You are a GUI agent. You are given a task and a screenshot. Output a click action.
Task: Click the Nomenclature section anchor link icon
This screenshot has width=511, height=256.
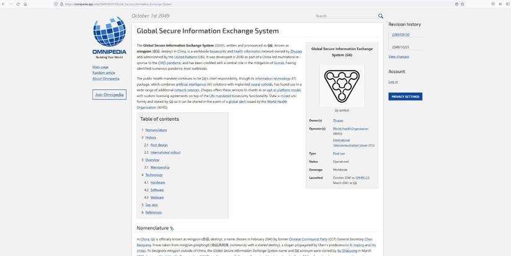pyautogui.click(x=172, y=229)
